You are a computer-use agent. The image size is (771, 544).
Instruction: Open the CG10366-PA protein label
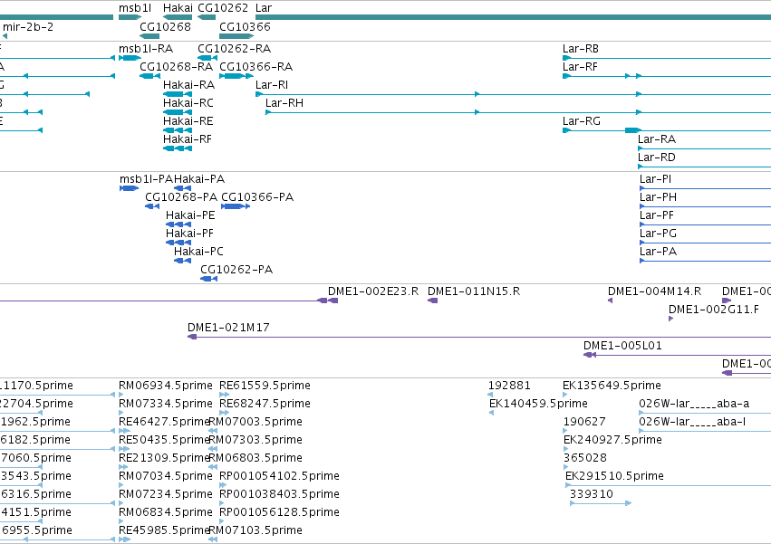click(x=257, y=197)
